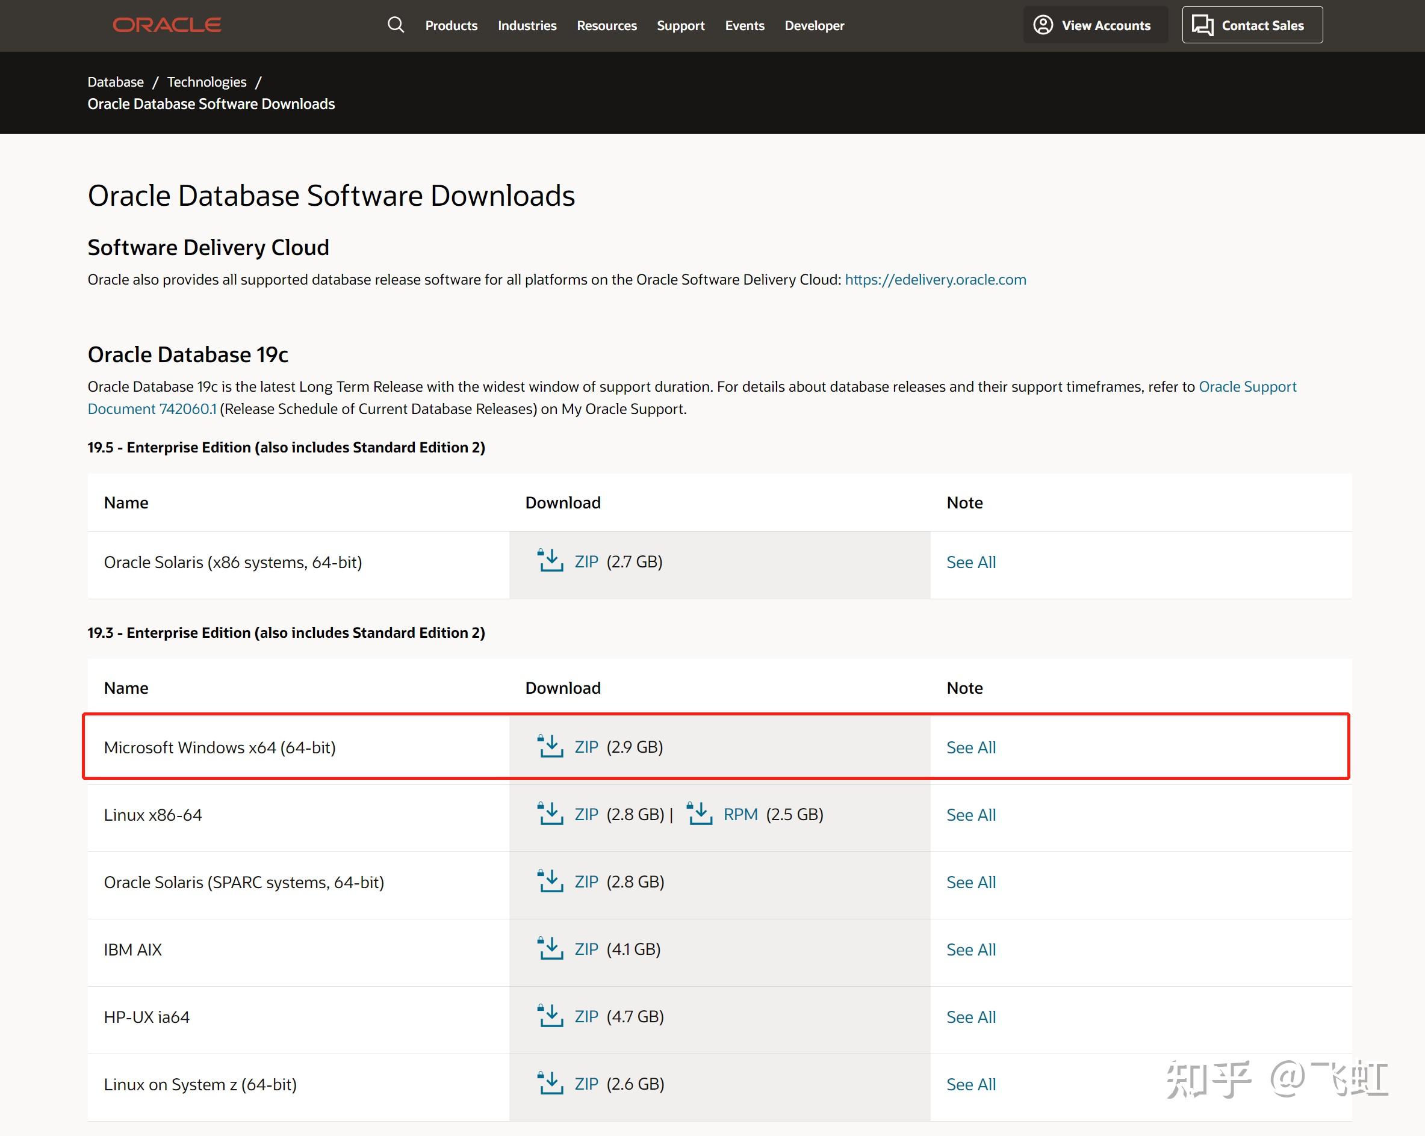Viewport: 1425px width, 1136px height.
Task: Open the Industries menu
Action: tap(527, 26)
